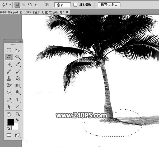Switch to the 20104292.psd document tab
159x147 pixels.
[32, 12]
